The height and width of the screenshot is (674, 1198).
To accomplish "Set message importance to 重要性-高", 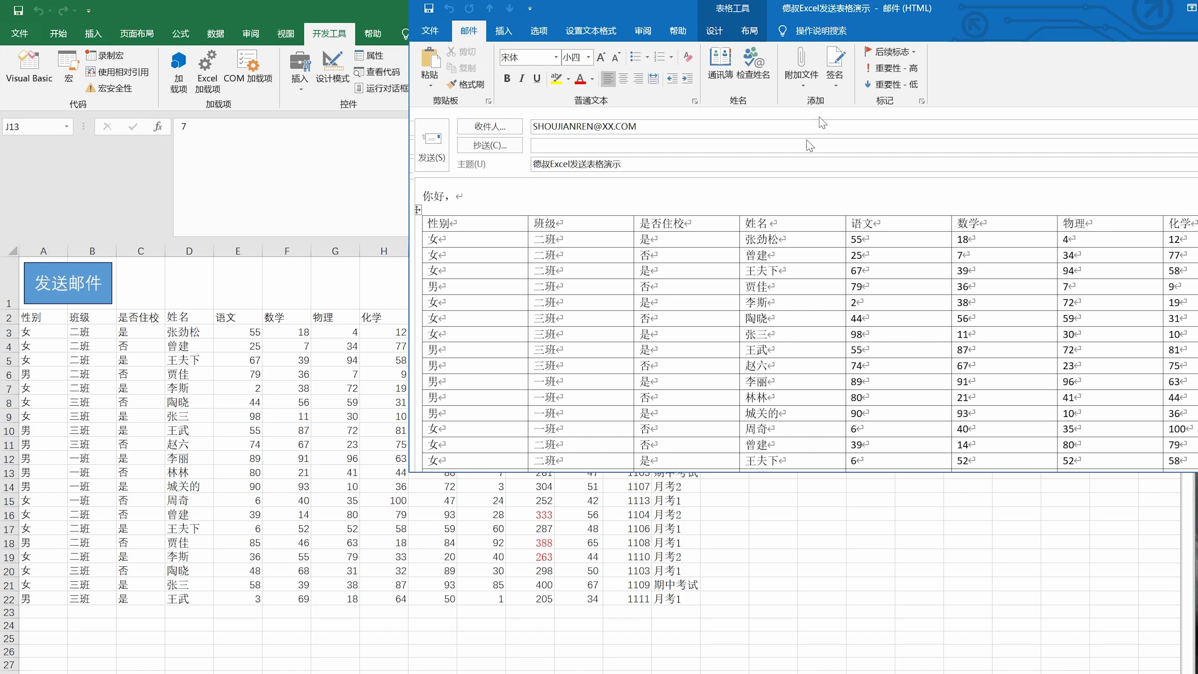I will point(891,68).
